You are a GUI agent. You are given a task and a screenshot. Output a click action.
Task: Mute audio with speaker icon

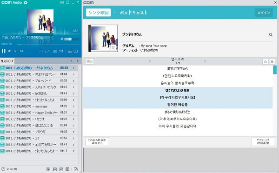61,39
